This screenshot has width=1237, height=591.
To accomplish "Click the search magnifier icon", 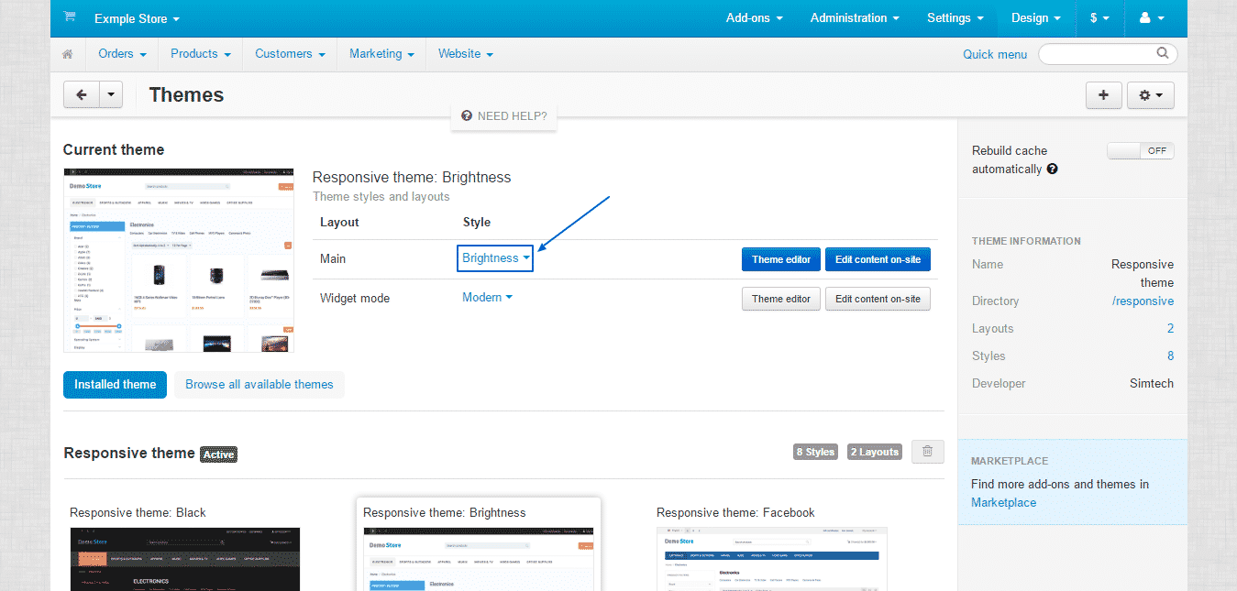I will (1163, 53).
